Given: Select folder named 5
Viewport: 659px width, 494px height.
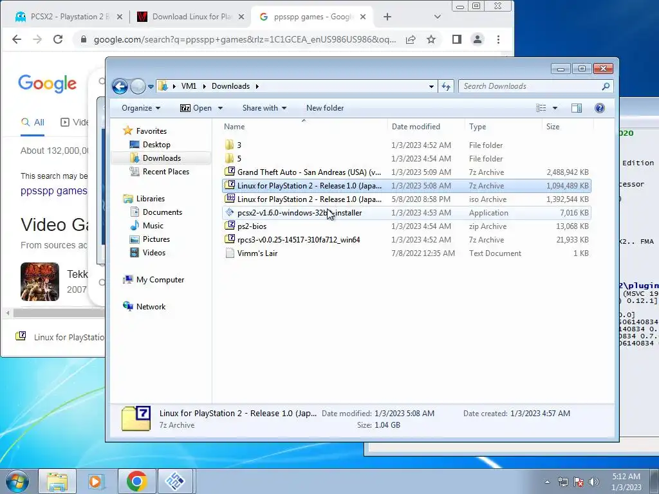Looking at the screenshot, I should pyautogui.click(x=407, y=158).
